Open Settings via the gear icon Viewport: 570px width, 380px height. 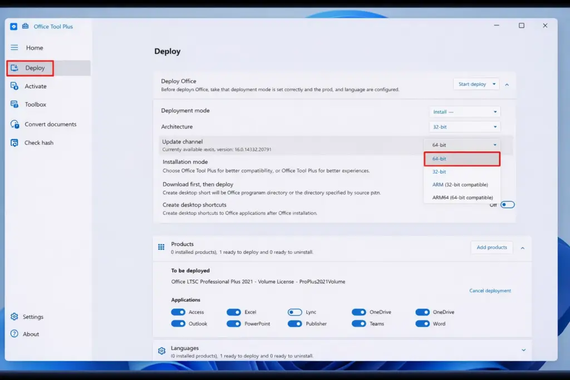(x=14, y=317)
